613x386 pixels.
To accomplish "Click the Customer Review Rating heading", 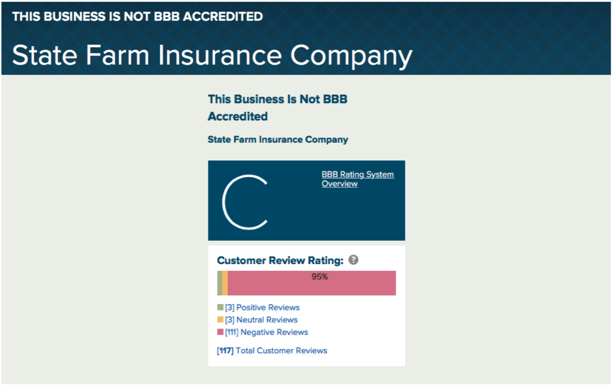I will coord(280,261).
